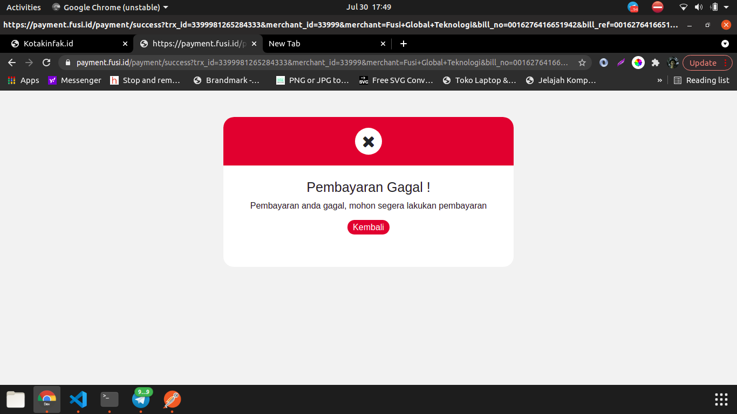Screen dimensions: 737x414
Task: Close the Kotakinfak.id tab
Action: pos(125,44)
